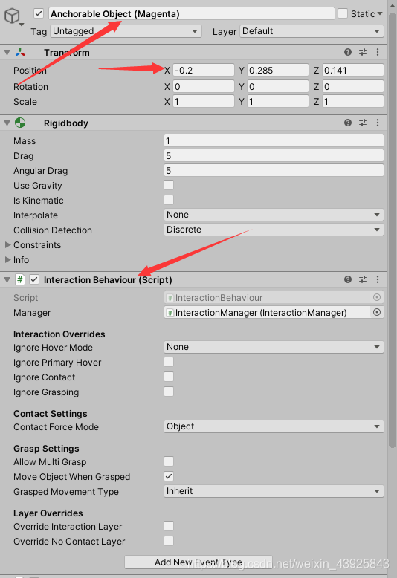Open Interaction Behaviour preset settings icon
Image resolution: width=397 pixels, height=578 pixels.
[x=363, y=279]
